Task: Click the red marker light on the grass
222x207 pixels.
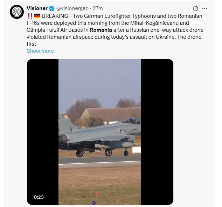Action: click(x=97, y=193)
